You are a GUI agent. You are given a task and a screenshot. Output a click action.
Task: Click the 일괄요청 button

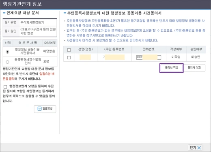pyautogui.click(x=45, y=109)
